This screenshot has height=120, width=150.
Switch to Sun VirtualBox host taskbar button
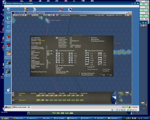(x=59, y=118)
